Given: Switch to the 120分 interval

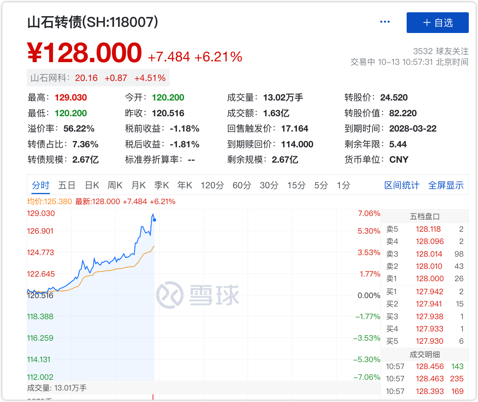Looking at the screenshot, I should pyautogui.click(x=212, y=186).
